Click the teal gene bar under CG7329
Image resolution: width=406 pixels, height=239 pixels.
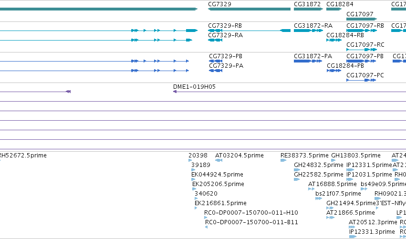point(249,9)
